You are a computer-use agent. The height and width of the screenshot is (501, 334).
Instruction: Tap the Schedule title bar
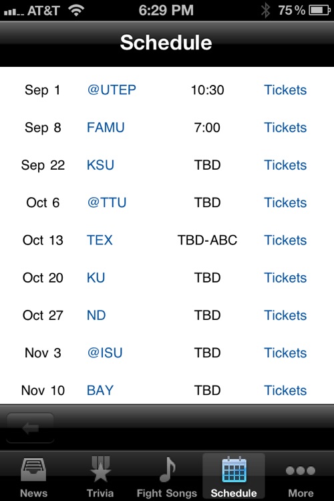tap(167, 44)
